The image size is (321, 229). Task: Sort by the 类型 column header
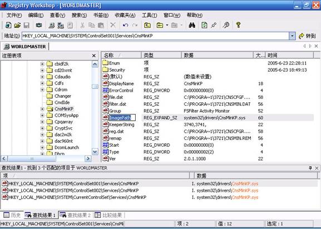click(161, 55)
